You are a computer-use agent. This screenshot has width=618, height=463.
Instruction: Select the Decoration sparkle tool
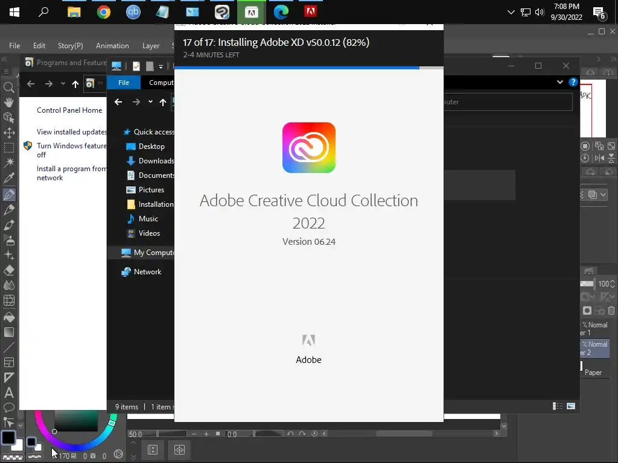coord(8,255)
